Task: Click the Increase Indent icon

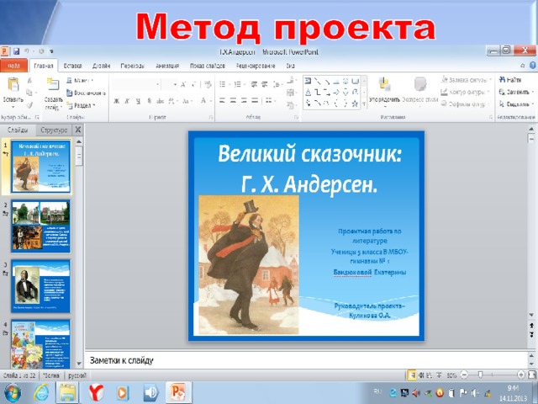Action: click(265, 84)
